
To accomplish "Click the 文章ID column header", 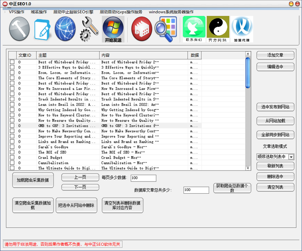I will [x=26, y=55].
